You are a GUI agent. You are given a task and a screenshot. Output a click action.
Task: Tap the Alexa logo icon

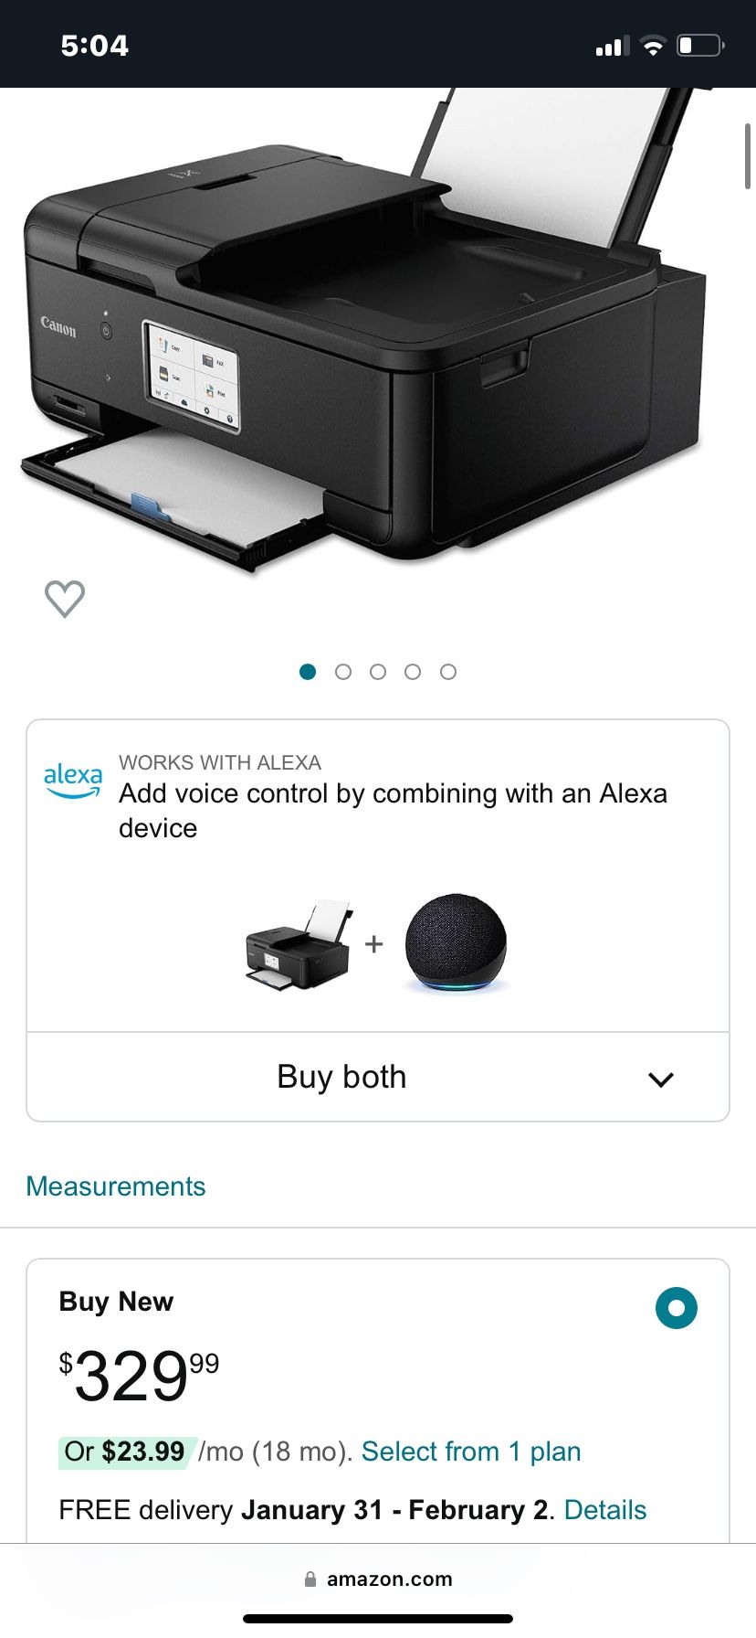(73, 780)
